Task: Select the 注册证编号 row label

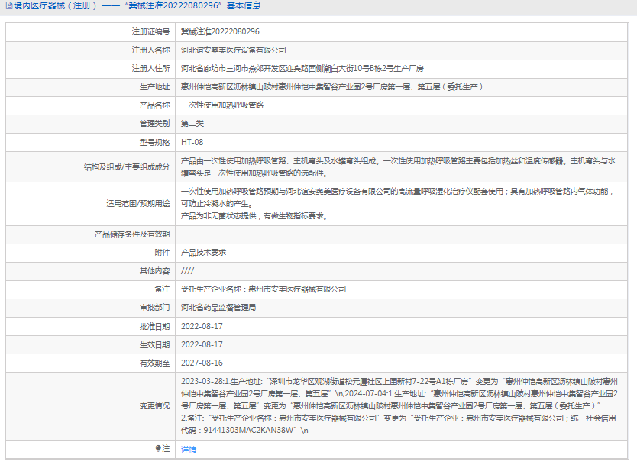Action: [x=150, y=31]
